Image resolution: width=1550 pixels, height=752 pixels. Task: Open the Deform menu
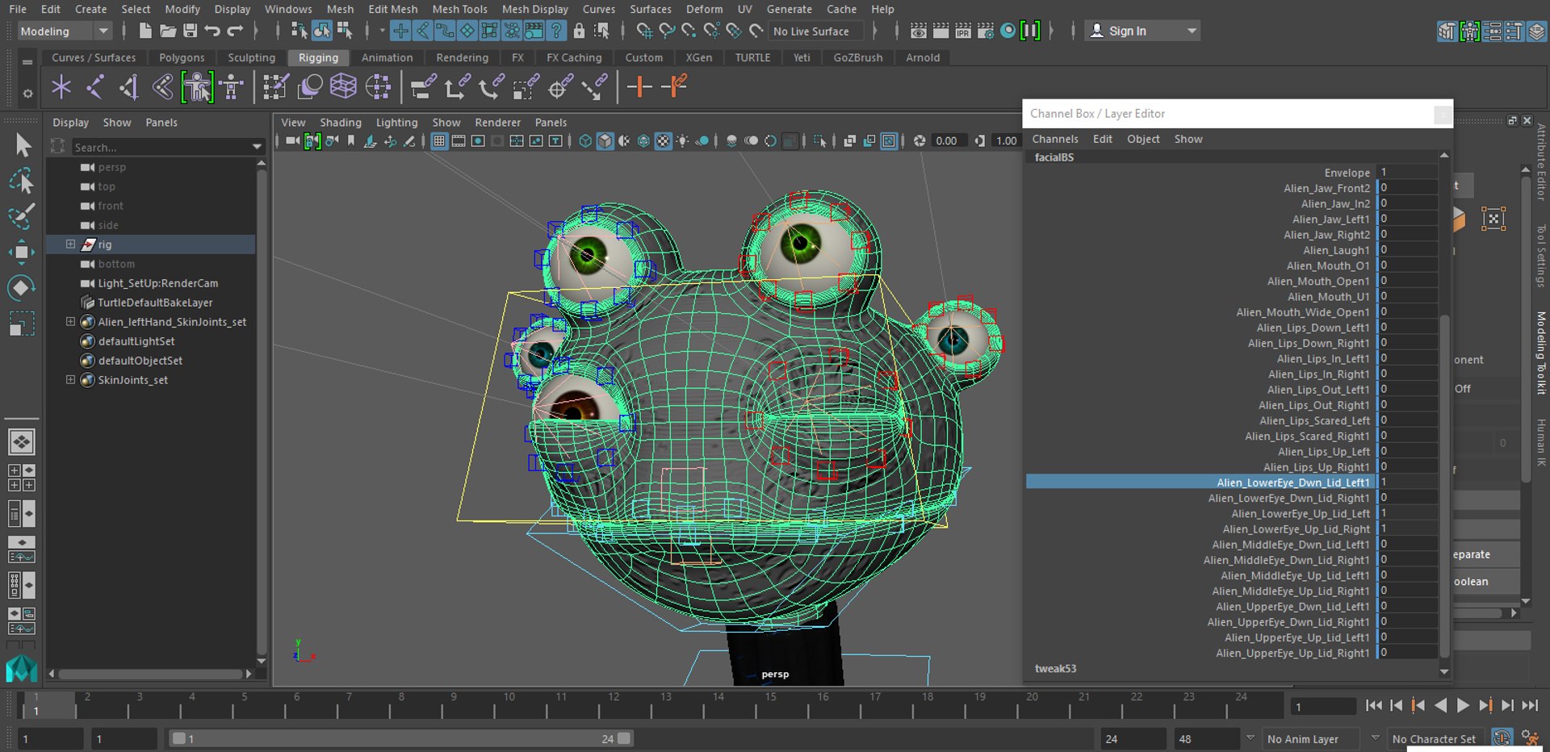point(704,9)
